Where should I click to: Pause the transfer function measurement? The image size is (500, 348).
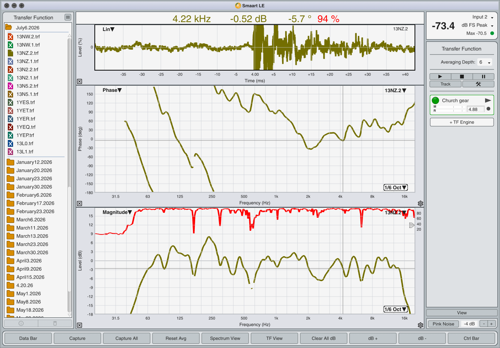point(483,77)
